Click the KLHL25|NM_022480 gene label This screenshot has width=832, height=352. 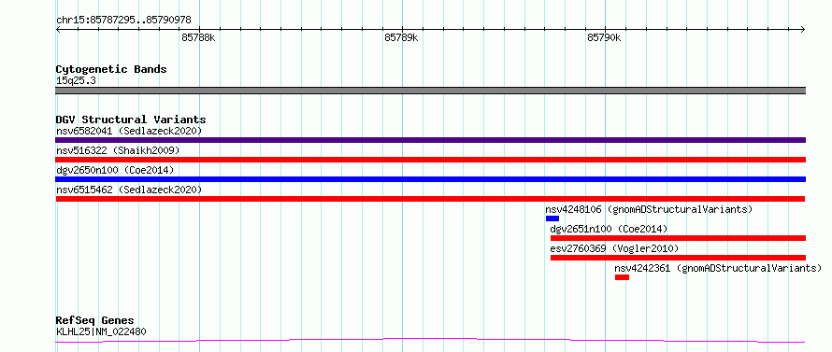(x=101, y=331)
